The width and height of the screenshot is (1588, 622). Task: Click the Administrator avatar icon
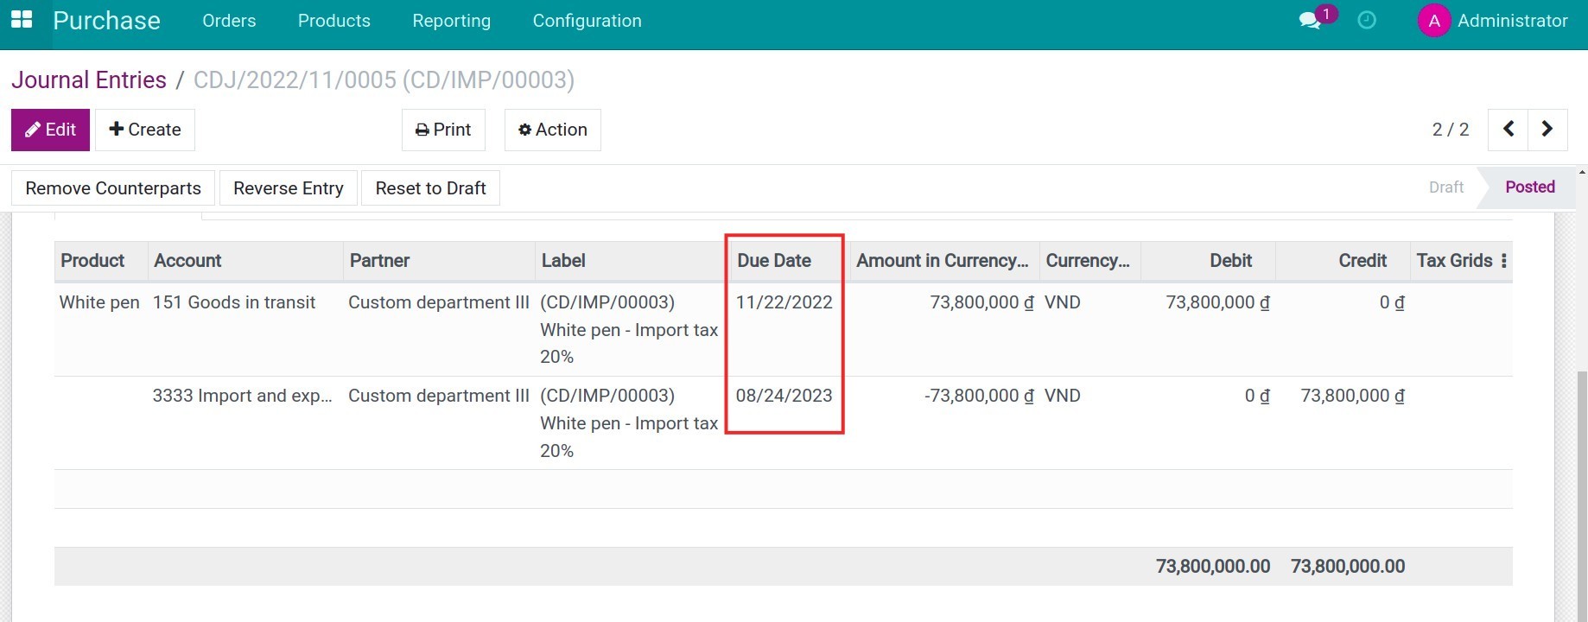(1433, 21)
